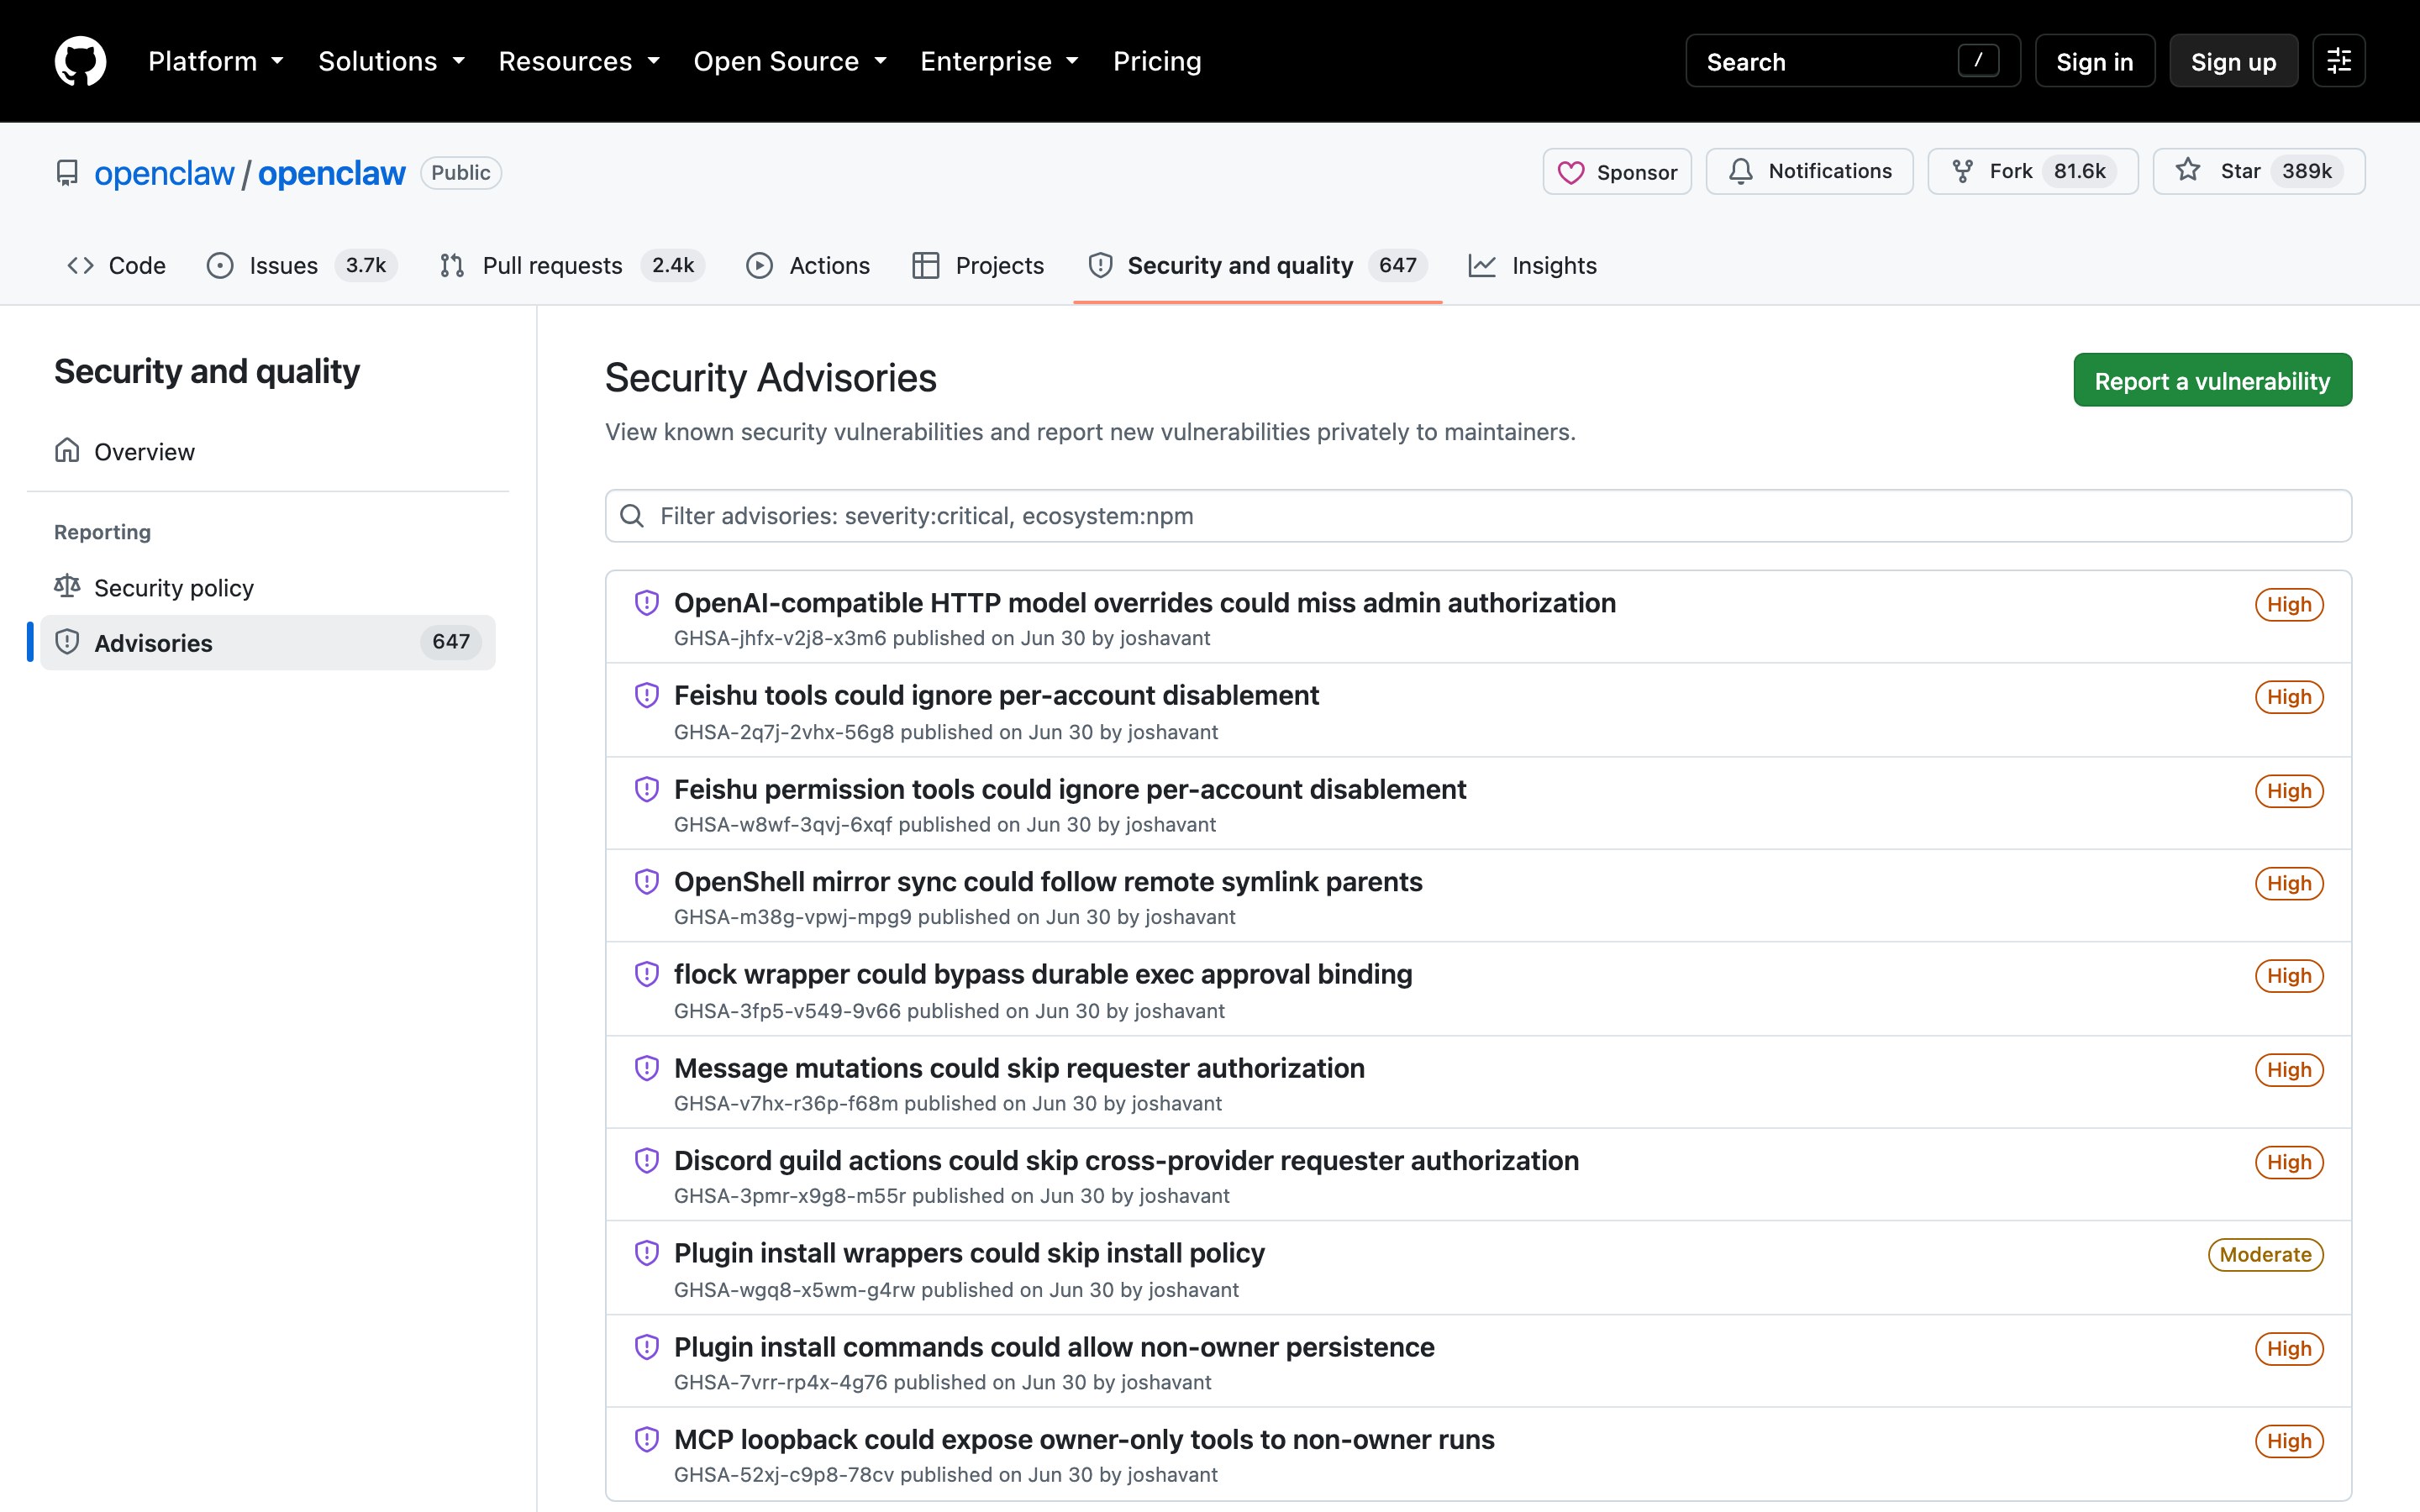Click shield icon beside Plugin install wrappers advisory
Screen dimensions: 2420x1512
pos(647,1253)
